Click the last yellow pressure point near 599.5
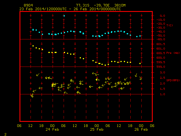181x136 pixels. (140, 63)
